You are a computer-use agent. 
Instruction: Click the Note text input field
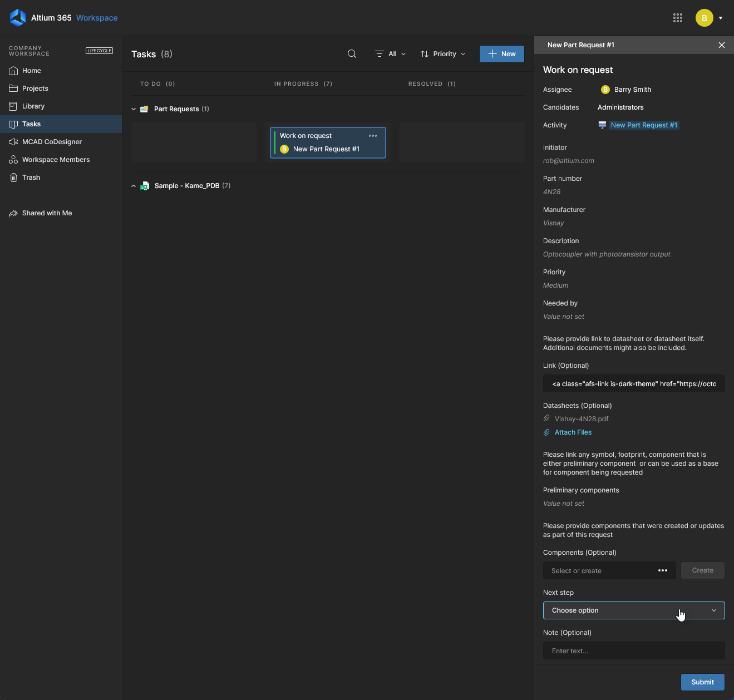633,650
